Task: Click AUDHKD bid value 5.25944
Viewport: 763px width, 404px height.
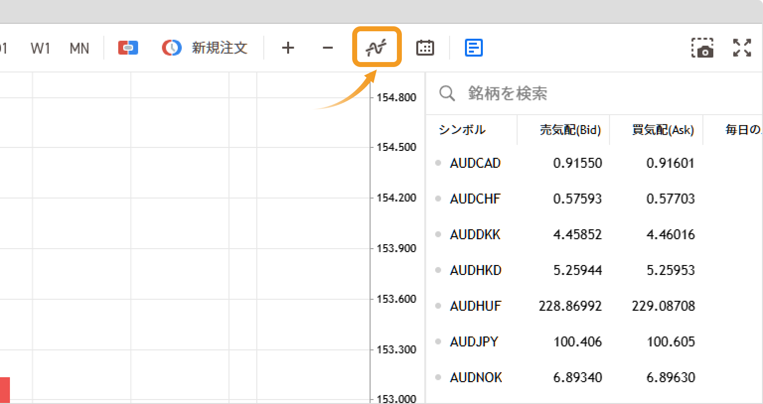Action: point(578,270)
